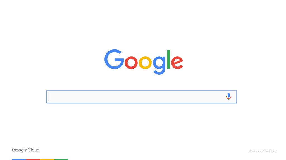Image resolution: width=286 pixels, height=160 pixels.
Task: Focus the Google search input field
Action: [141, 97]
